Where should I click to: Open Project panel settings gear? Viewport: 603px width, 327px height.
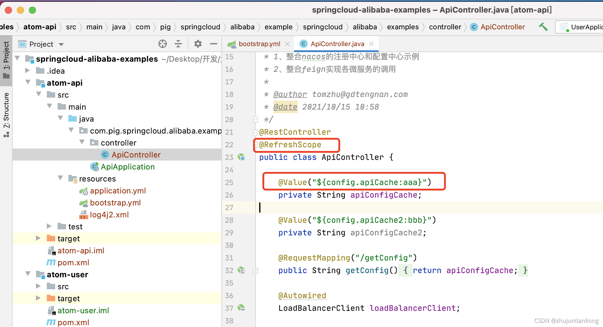[198, 44]
